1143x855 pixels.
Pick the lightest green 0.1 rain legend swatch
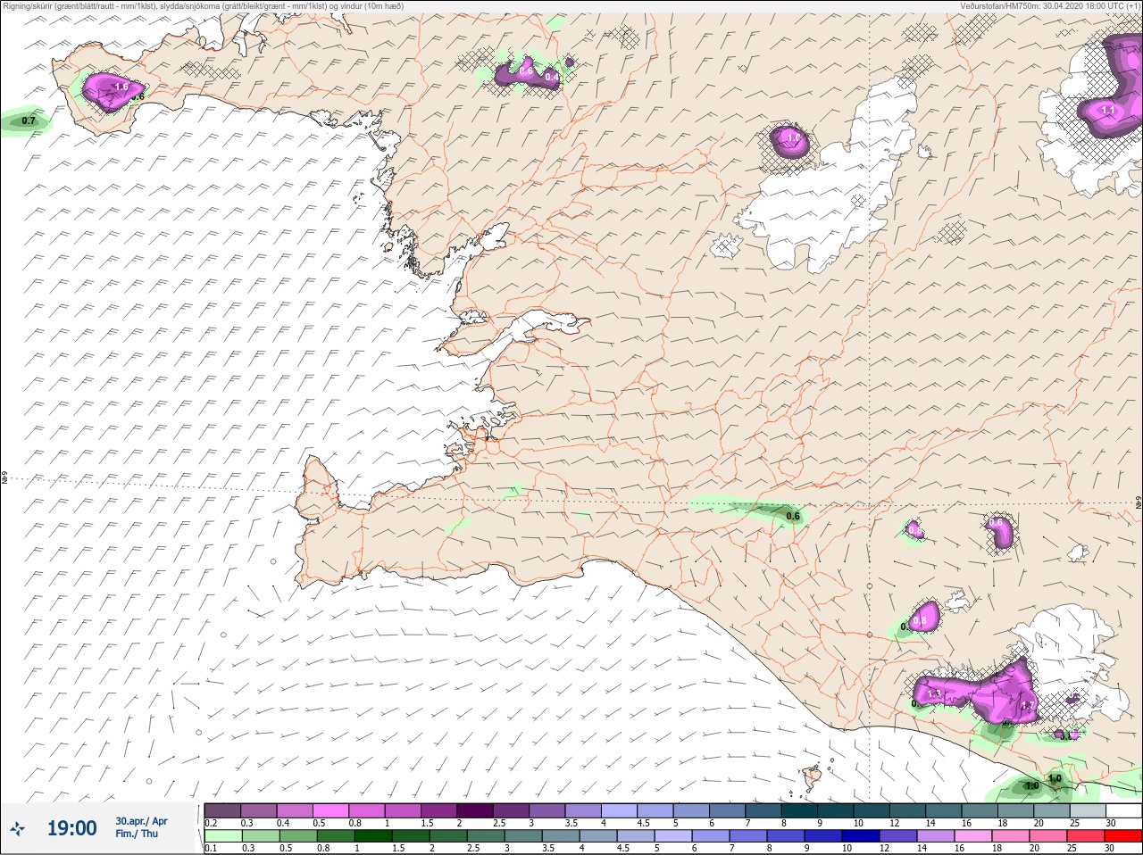point(222,836)
